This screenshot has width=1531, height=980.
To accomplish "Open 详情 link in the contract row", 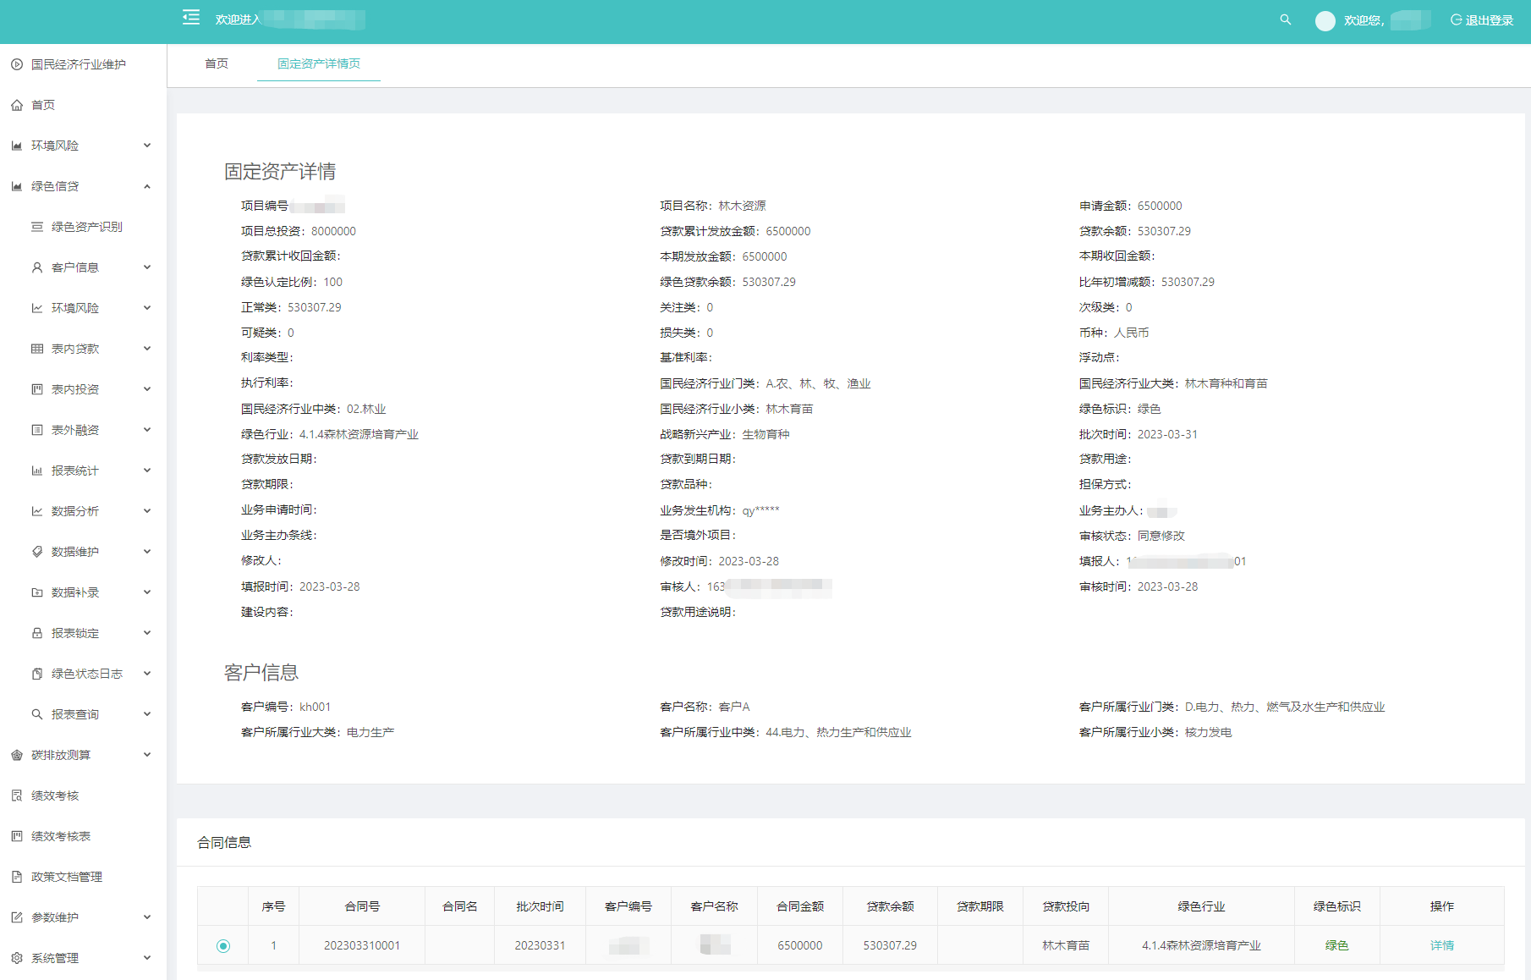I will coord(1442,945).
